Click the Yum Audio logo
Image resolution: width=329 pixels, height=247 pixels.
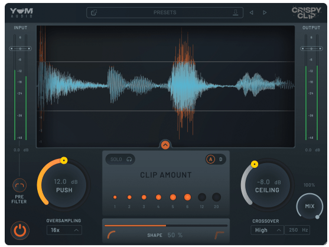click(21, 13)
